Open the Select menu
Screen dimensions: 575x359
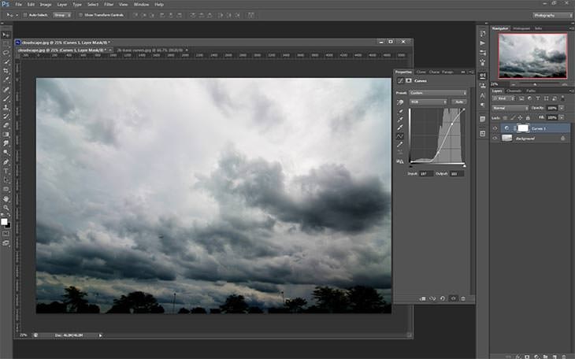(93, 5)
